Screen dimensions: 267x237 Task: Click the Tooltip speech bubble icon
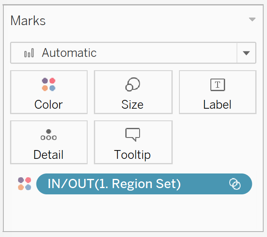point(132,135)
